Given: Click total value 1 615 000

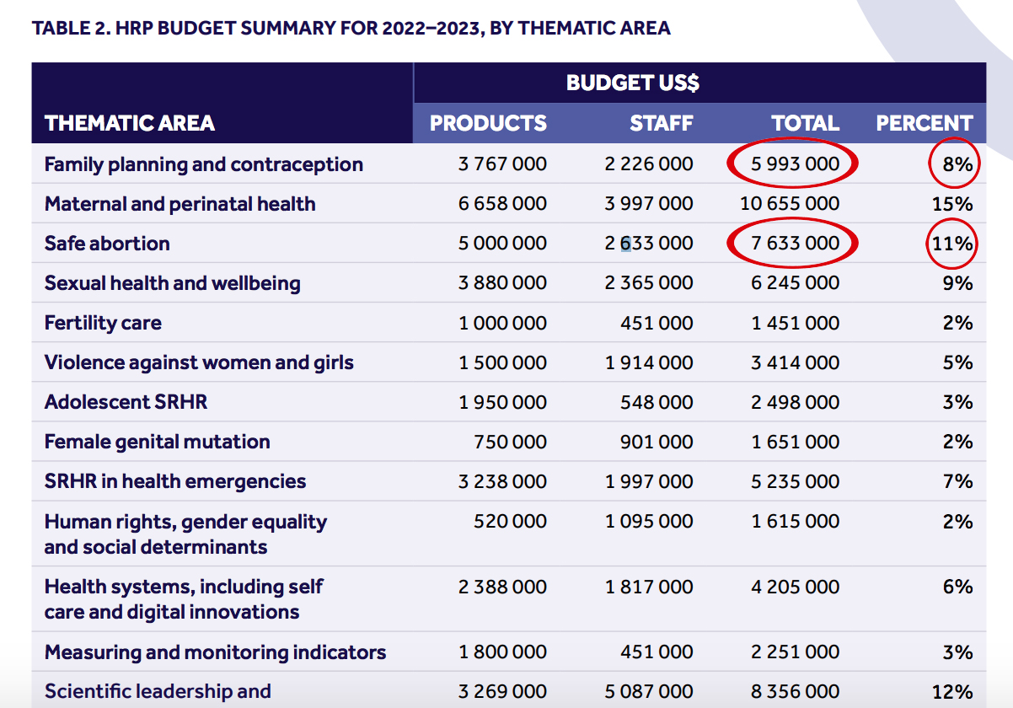Looking at the screenshot, I should (x=796, y=522).
